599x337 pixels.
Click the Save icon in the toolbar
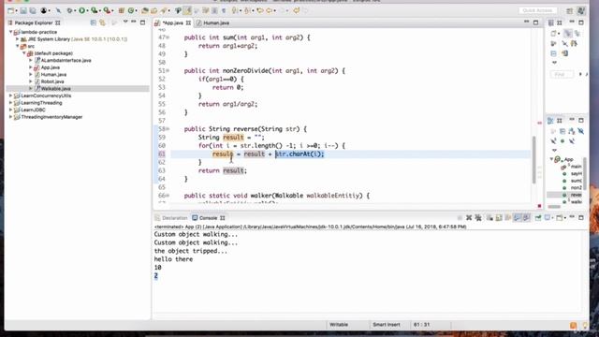click(x=23, y=10)
